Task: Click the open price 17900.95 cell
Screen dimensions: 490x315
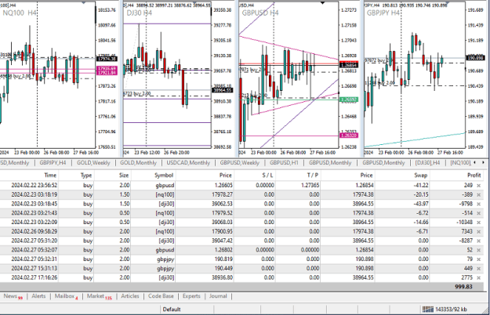Action: click(222, 232)
